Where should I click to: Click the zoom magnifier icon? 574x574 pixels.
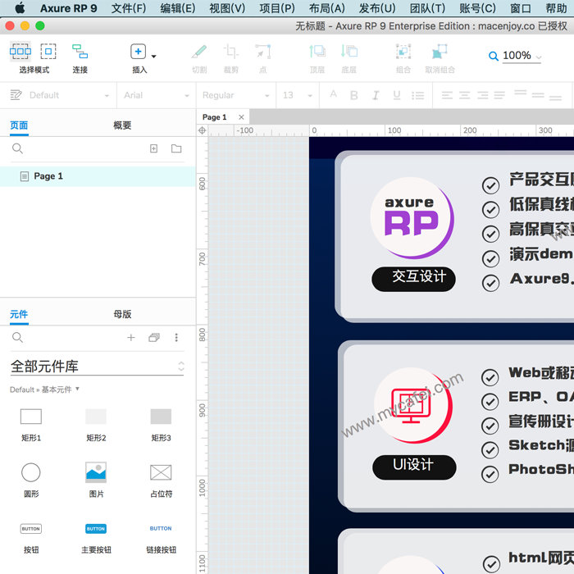click(493, 56)
